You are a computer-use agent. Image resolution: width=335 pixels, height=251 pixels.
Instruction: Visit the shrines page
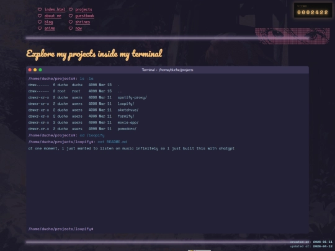coord(83,22)
